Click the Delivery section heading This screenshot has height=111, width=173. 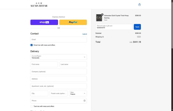click(35, 51)
